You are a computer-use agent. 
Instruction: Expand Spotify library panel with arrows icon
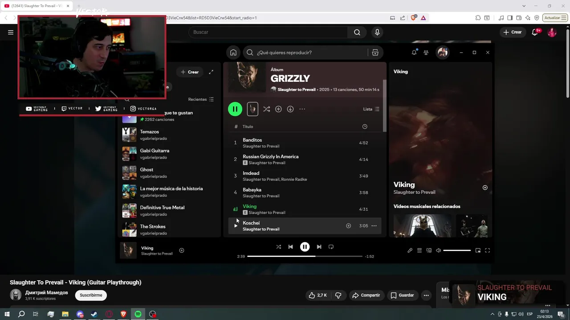tap(211, 72)
